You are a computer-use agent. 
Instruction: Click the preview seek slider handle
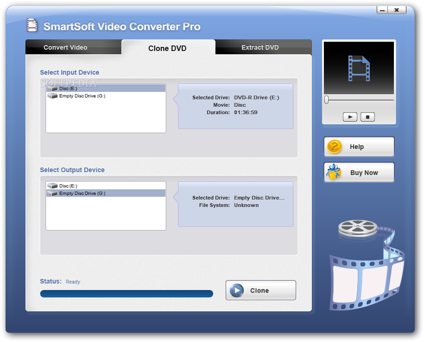pyautogui.click(x=327, y=100)
